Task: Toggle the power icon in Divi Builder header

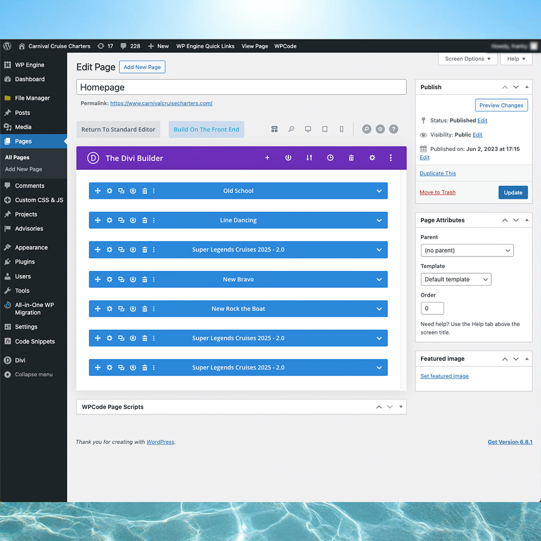Action: pos(288,157)
